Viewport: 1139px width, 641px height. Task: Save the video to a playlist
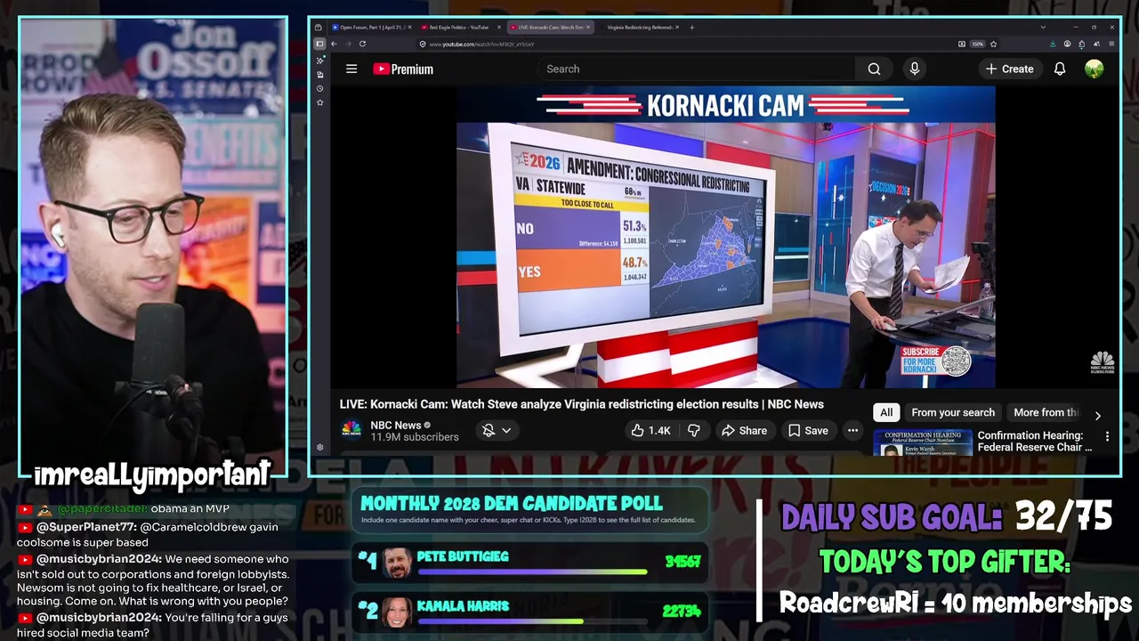808,430
